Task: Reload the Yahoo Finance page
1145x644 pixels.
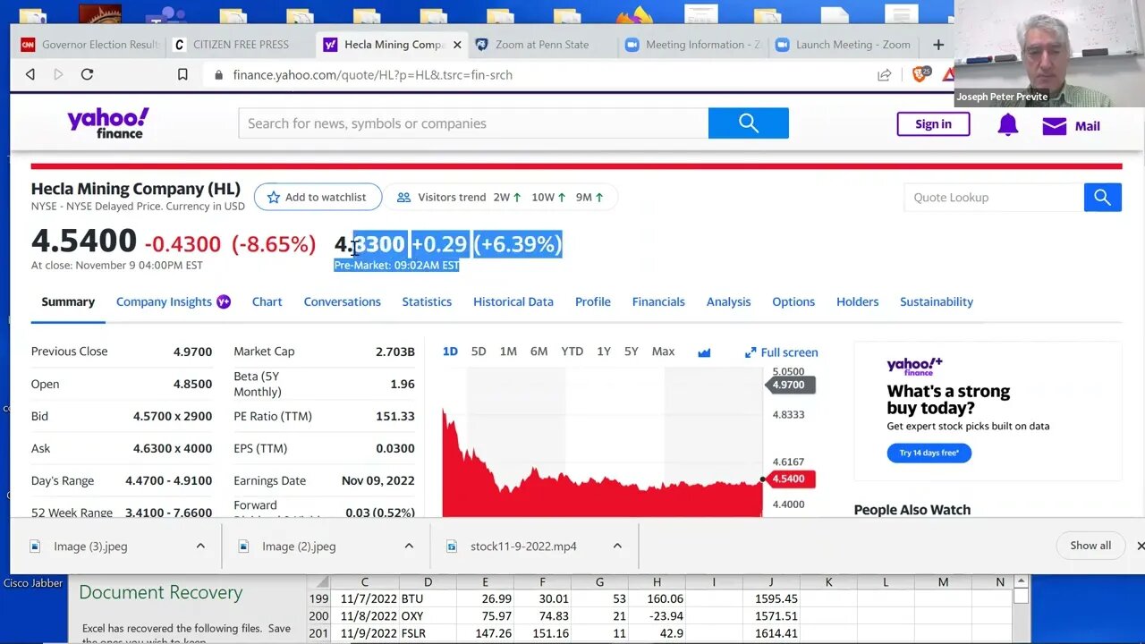Action: [x=87, y=74]
